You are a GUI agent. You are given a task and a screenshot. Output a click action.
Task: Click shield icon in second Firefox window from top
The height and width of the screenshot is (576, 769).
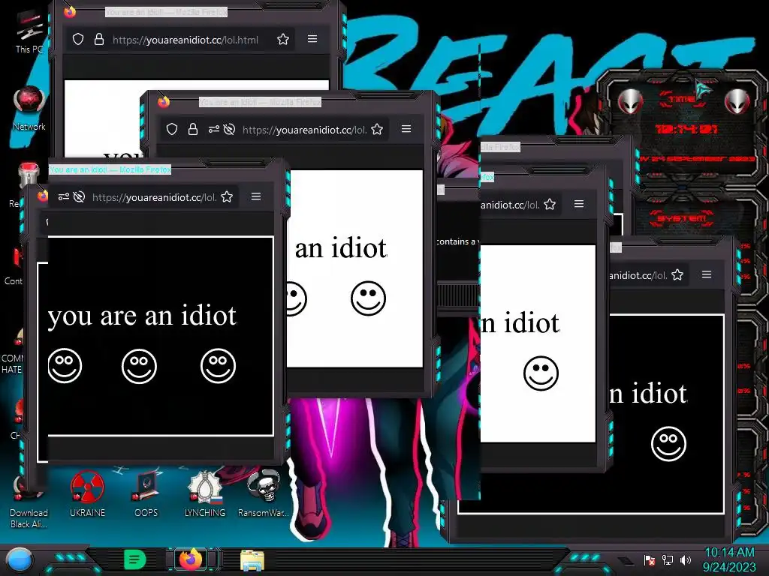[x=172, y=129]
